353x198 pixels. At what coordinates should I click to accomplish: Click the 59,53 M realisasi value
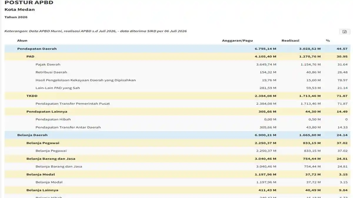point(314,88)
